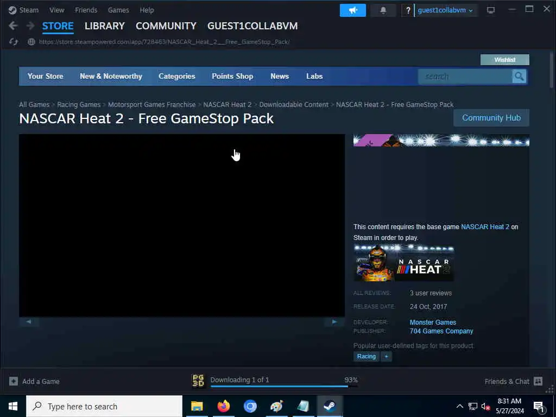The image size is (556, 417).
Task: Open Points Shop in store nav
Action: (232, 76)
